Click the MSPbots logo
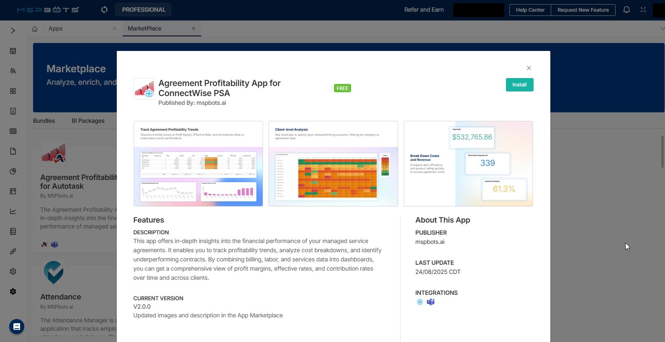 coord(48,10)
